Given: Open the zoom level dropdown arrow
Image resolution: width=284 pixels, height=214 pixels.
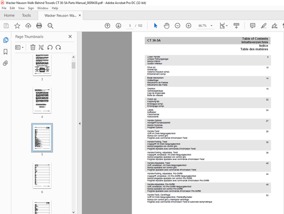Looking at the screenshot, I should (x=211, y=26).
